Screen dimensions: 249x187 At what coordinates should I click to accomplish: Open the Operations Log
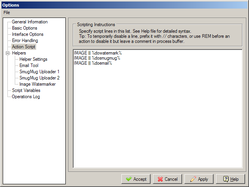click(x=26, y=97)
